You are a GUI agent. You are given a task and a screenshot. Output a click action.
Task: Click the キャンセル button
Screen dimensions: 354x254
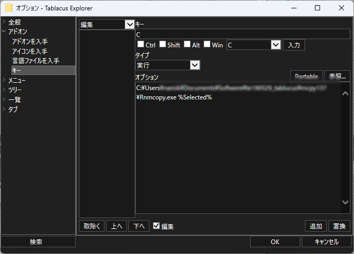327,242
